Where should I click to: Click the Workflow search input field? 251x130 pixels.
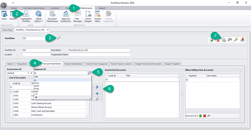40,38
